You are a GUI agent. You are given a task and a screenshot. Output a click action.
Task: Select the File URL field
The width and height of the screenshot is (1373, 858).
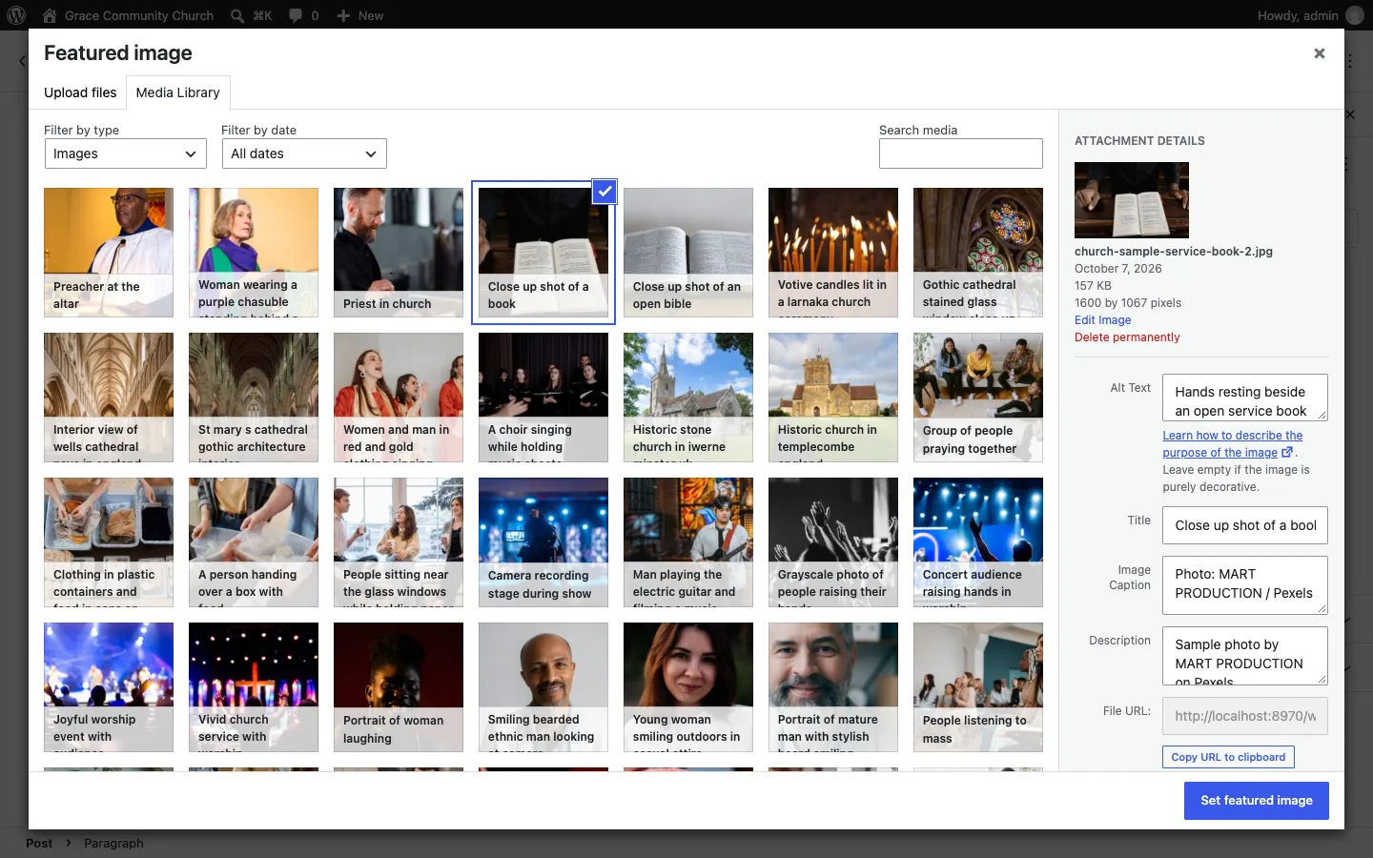(1245, 716)
